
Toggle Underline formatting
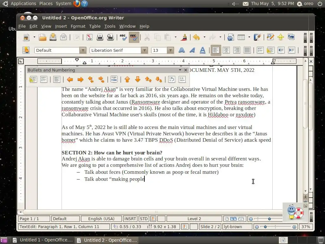pyautogui.click(x=202, y=50)
